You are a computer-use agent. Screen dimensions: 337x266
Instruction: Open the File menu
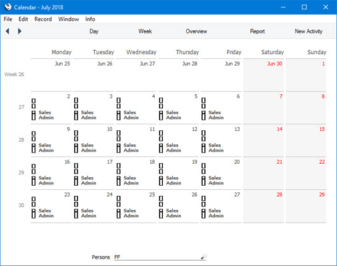(x=8, y=19)
